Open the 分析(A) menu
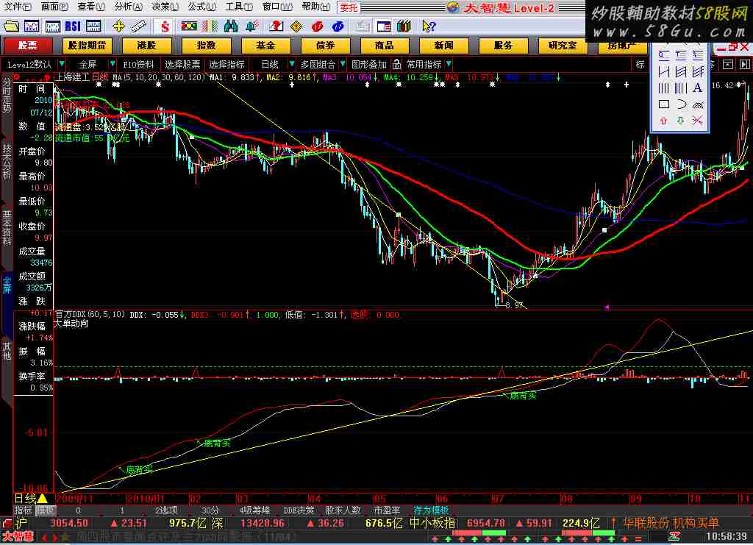Viewport: 753px width, 545px height. point(128,7)
